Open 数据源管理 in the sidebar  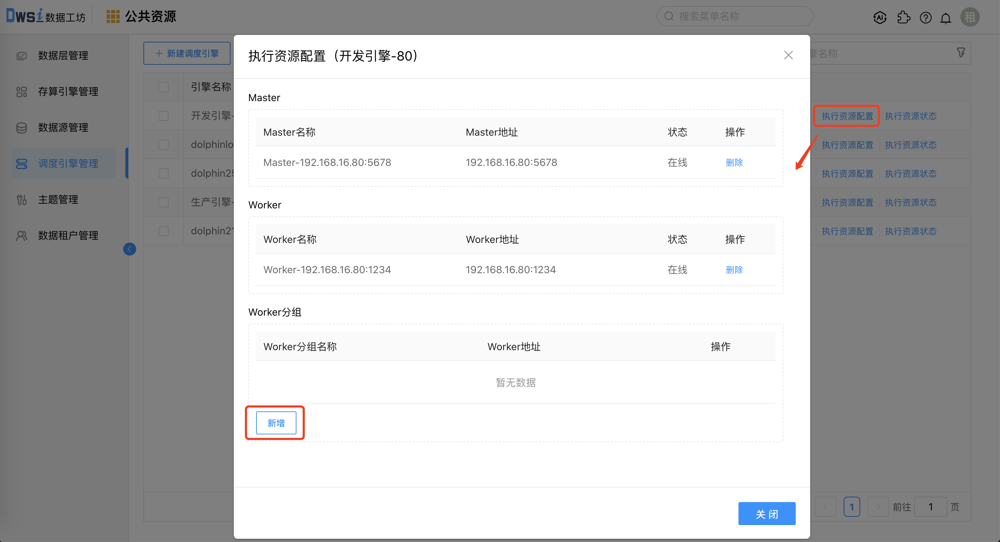tap(63, 128)
